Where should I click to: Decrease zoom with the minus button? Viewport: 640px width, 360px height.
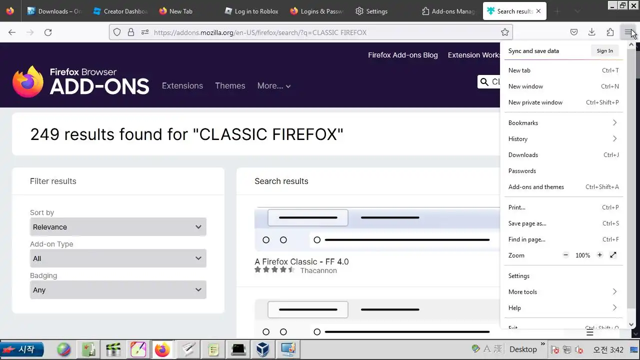(x=566, y=255)
